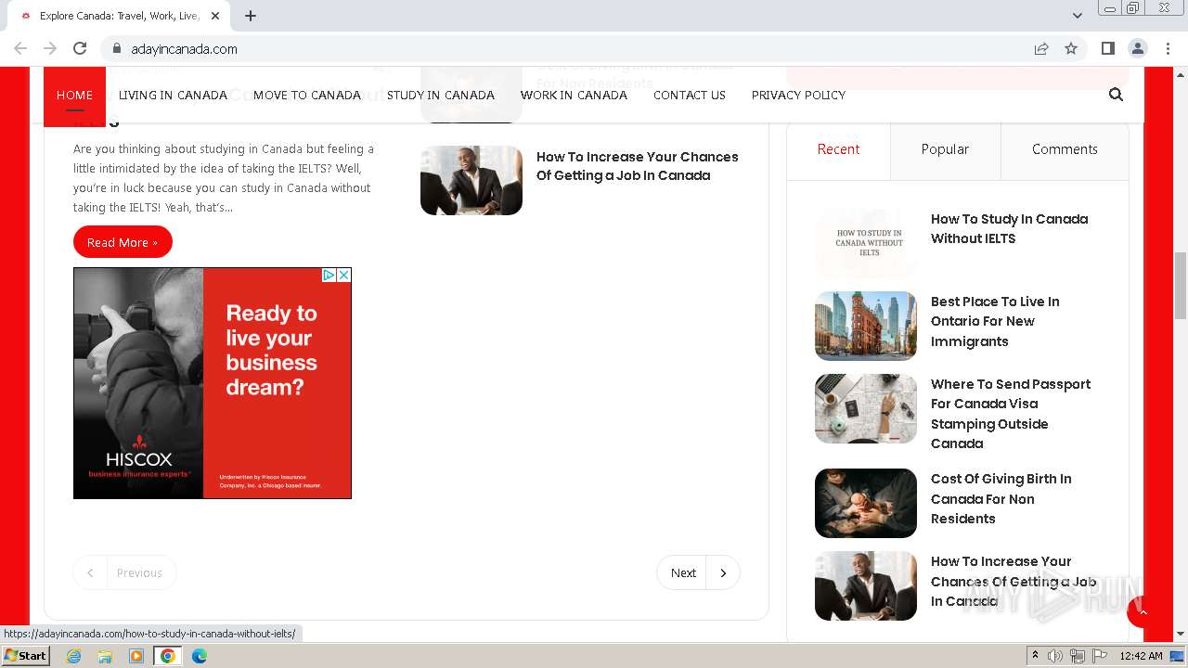
Task: Click the address bar URL adayincanada.com
Action: [x=185, y=48]
